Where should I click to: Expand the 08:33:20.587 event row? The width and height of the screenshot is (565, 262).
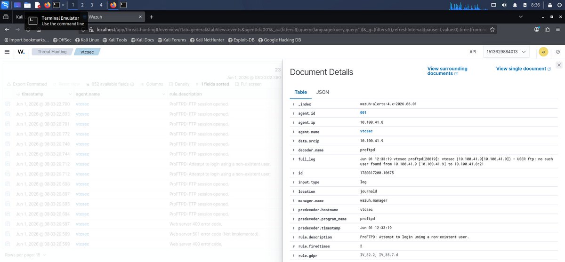point(8,224)
